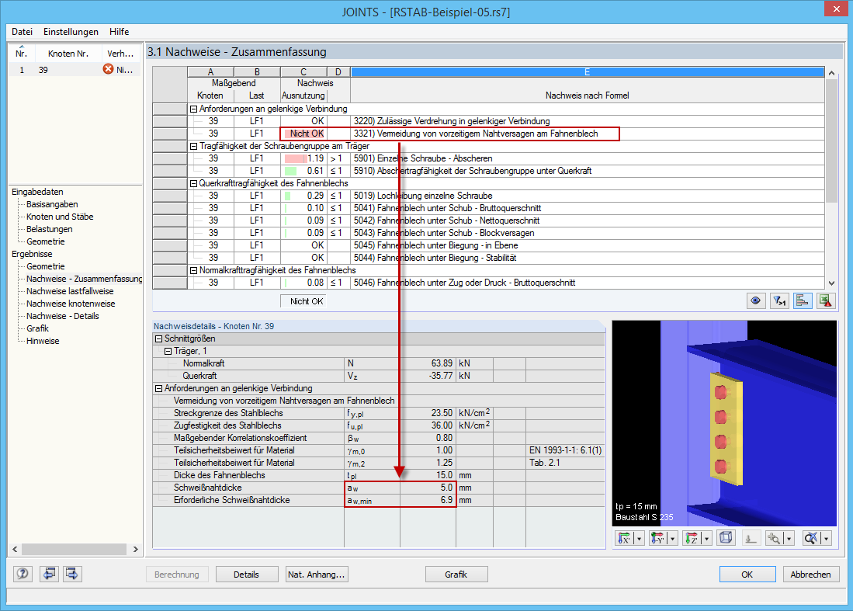Open the Einstellungen menu
The width and height of the screenshot is (853, 611).
(71, 32)
